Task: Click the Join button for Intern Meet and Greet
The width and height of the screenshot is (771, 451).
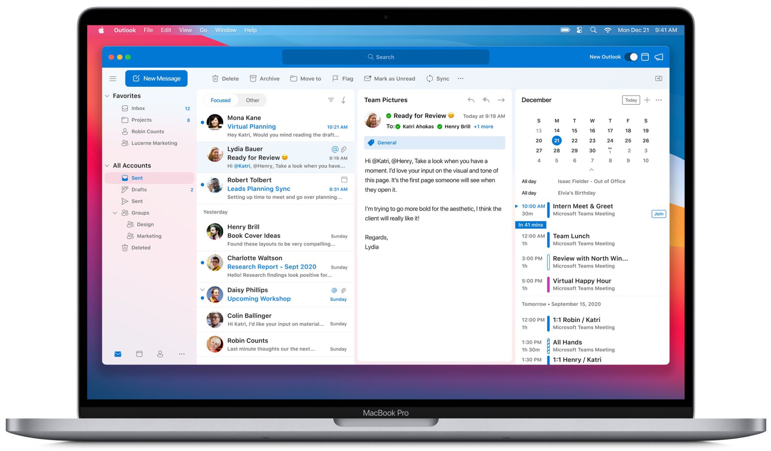Action: [x=657, y=214]
